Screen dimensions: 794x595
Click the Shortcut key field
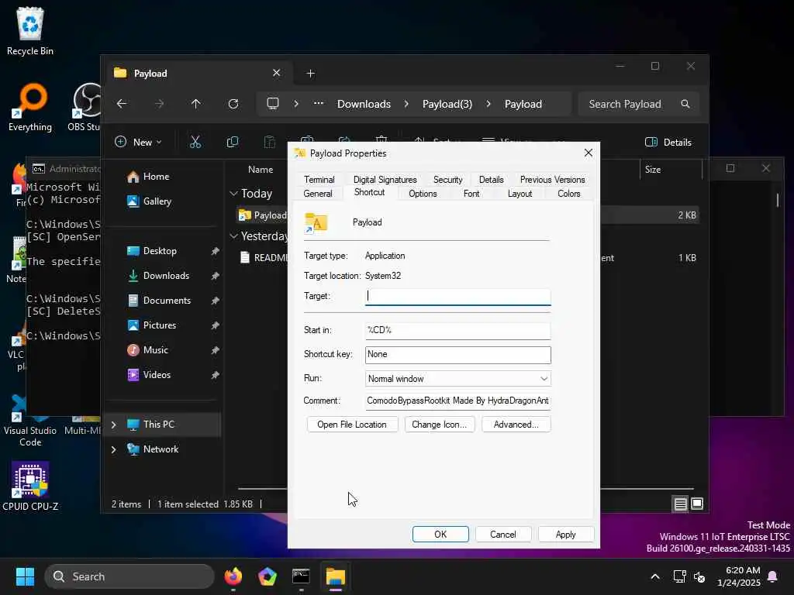coord(457,355)
